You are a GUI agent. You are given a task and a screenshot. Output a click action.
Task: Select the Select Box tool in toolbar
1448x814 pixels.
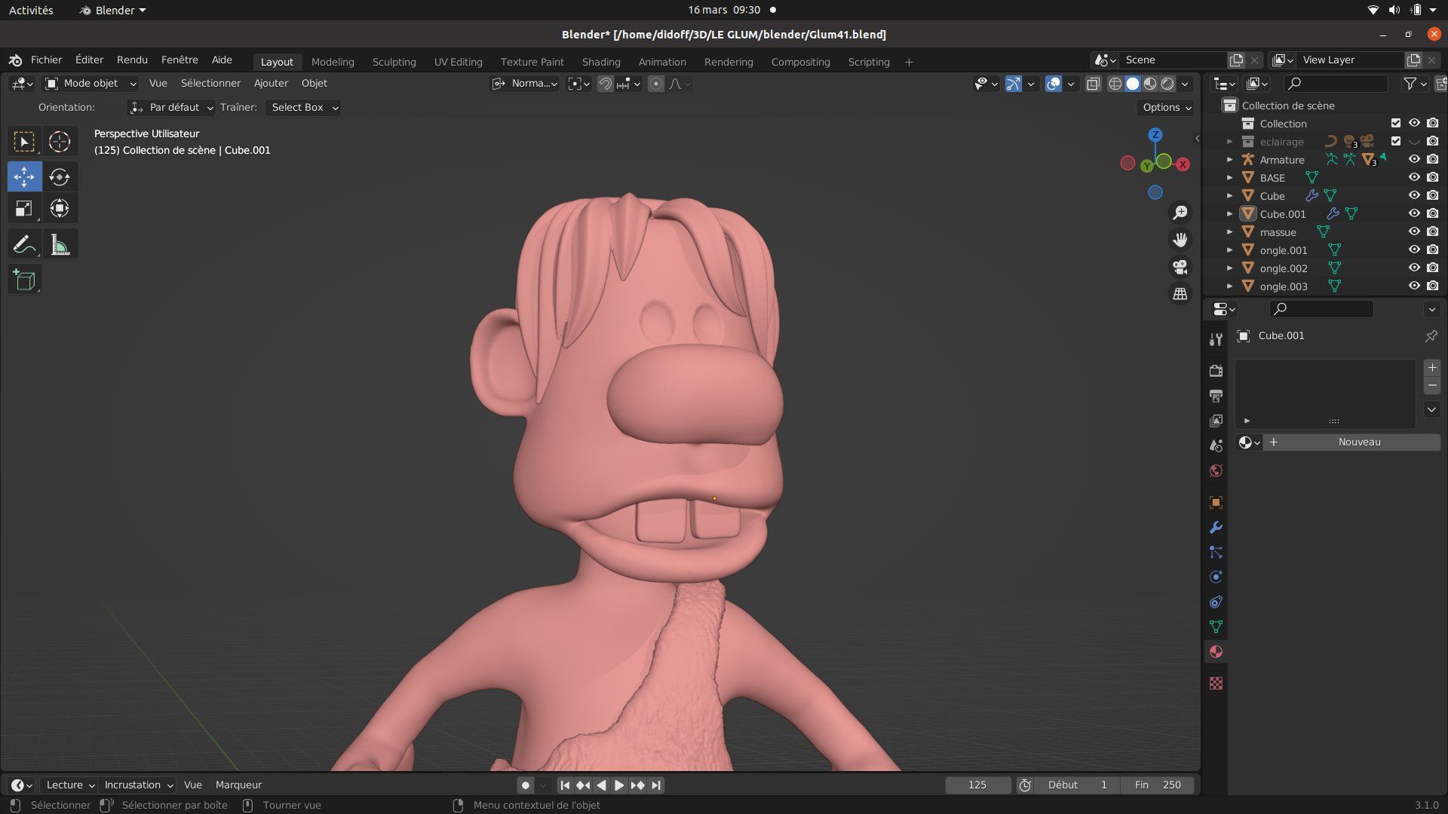(x=24, y=142)
